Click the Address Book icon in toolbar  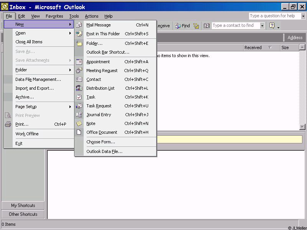(207, 26)
